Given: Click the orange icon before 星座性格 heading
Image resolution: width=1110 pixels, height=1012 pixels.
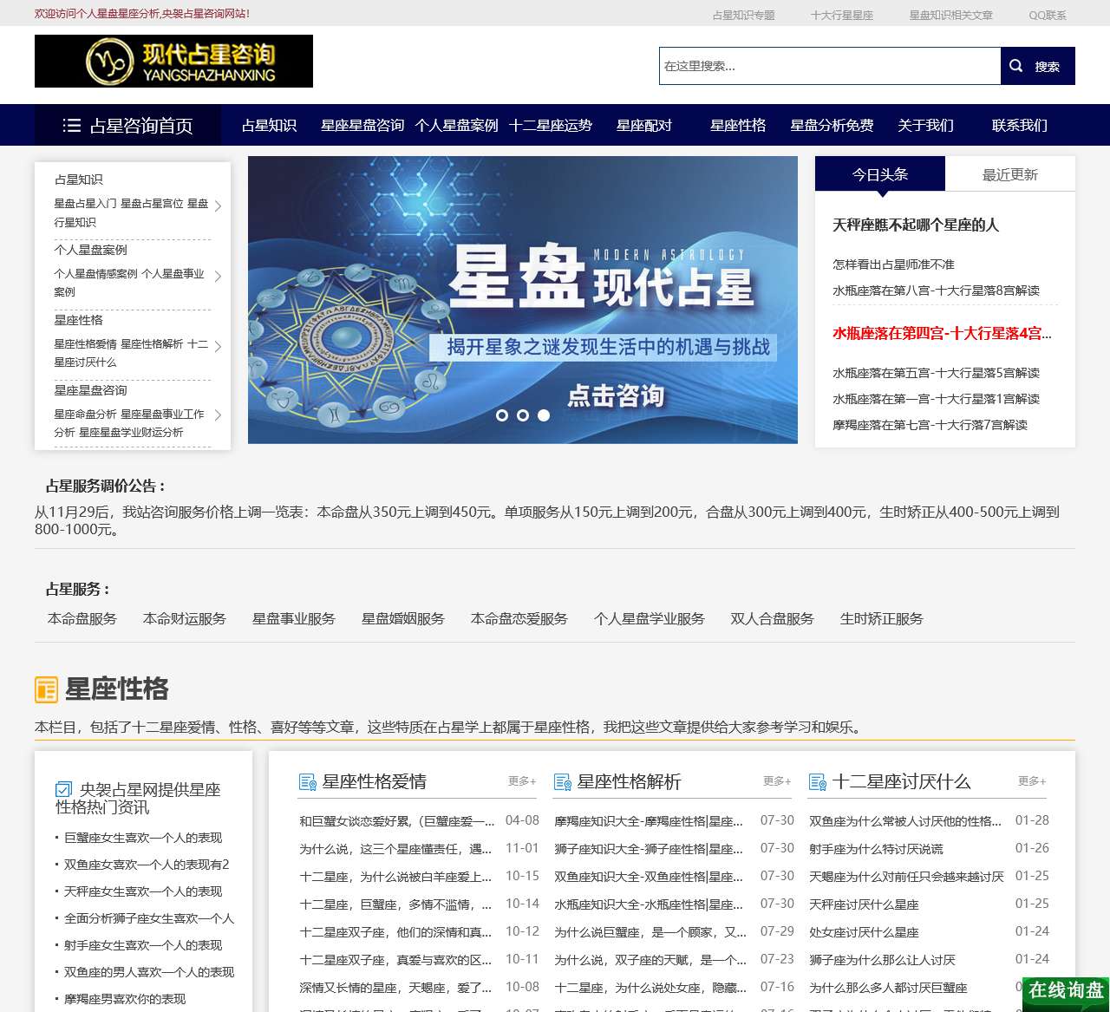Looking at the screenshot, I should tap(46, 689).
